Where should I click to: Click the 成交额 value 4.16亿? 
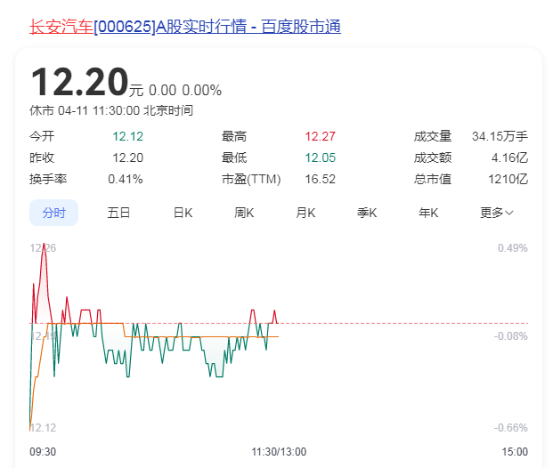tap(509, 157)
